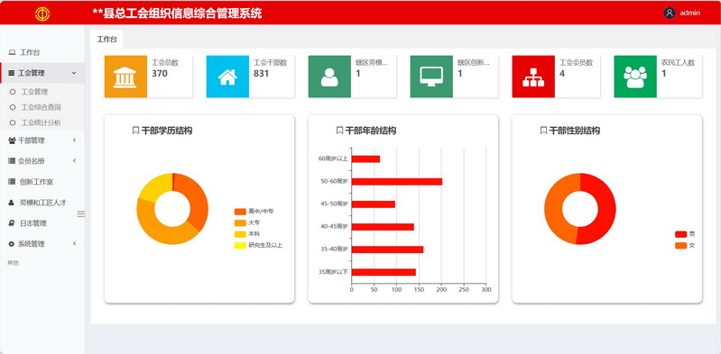
Task: Open the admin user avatar icon
Action: (669, 13)
